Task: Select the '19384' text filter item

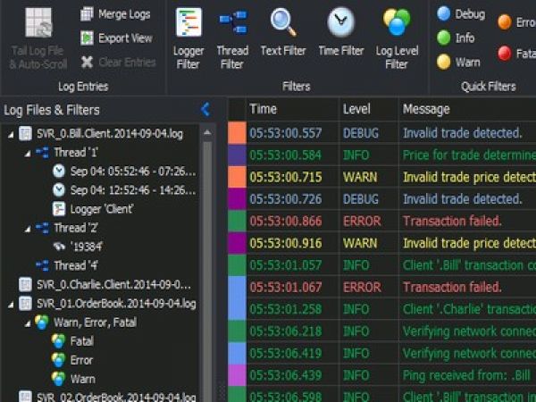Action: tap(78, 247)
